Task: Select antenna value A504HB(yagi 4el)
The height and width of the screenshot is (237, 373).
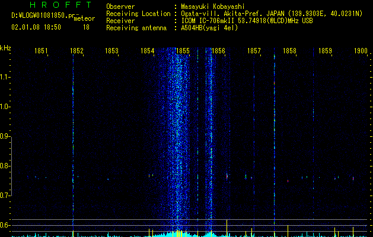Action: coord(209,28)
